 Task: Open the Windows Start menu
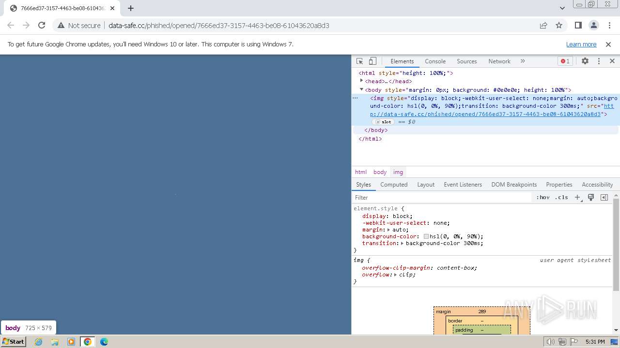click(14, 342)
